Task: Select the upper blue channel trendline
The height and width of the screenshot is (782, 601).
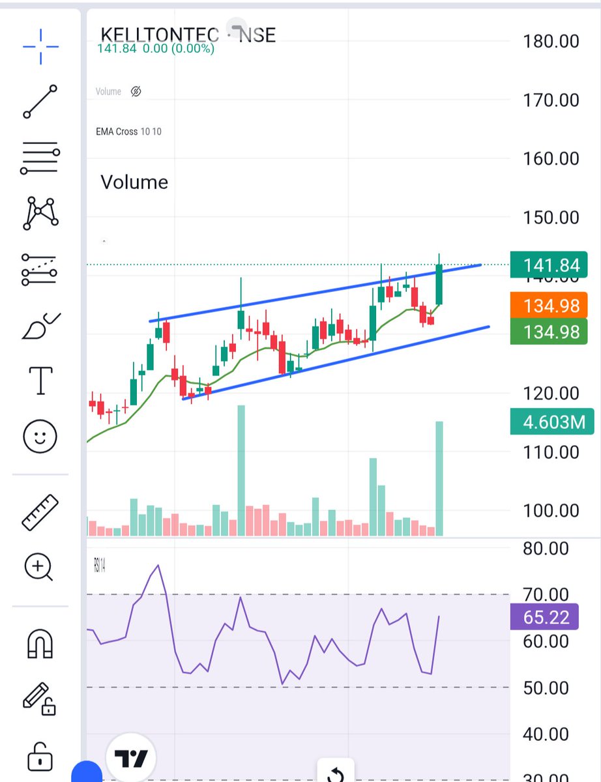Action: pos(315,293)
